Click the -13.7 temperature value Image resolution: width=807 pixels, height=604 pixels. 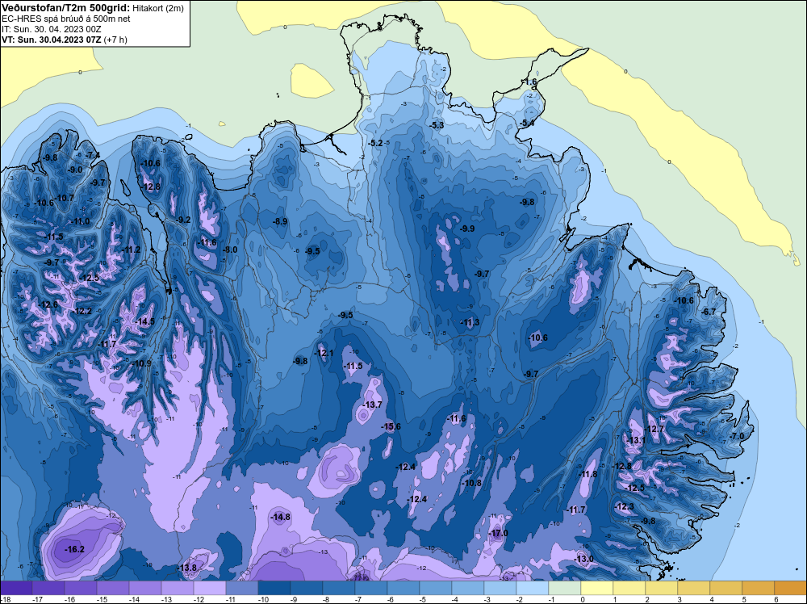point(373,405)
